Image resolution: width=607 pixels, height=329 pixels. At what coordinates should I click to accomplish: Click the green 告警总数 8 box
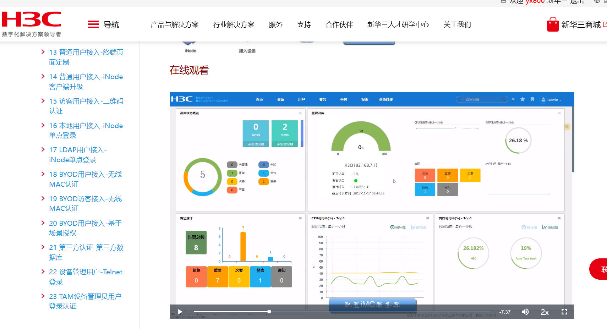click(196, 243)
